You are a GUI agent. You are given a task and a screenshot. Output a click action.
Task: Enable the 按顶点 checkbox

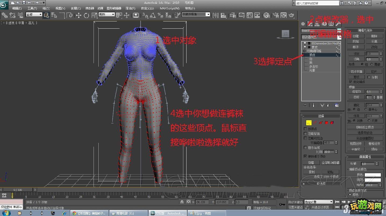click(x=305, y=129)
